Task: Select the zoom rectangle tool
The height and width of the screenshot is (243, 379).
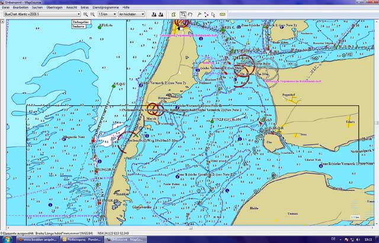Action: [184, 13]
